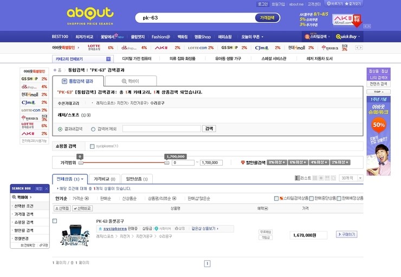Click GS SHOP 2% in left sidebar
Viewport: 401px width, 277px height.
(34, 79)
